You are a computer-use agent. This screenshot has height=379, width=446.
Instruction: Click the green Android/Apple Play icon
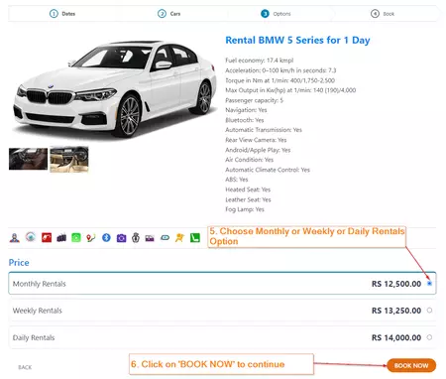coord(76,237)
